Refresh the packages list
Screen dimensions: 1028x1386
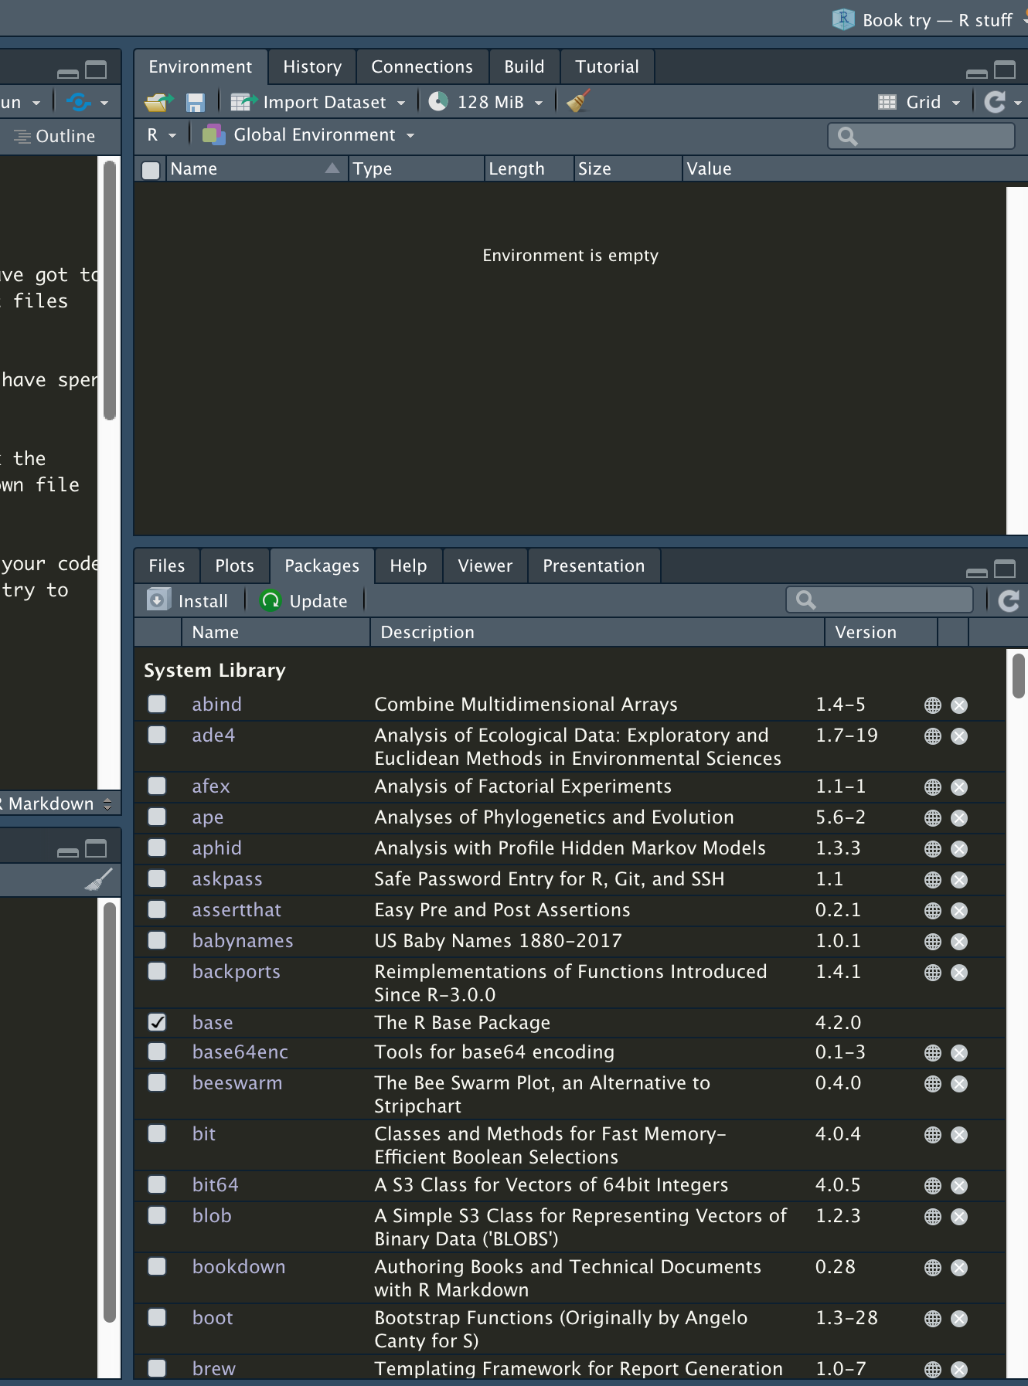[x=1009, y=601]
